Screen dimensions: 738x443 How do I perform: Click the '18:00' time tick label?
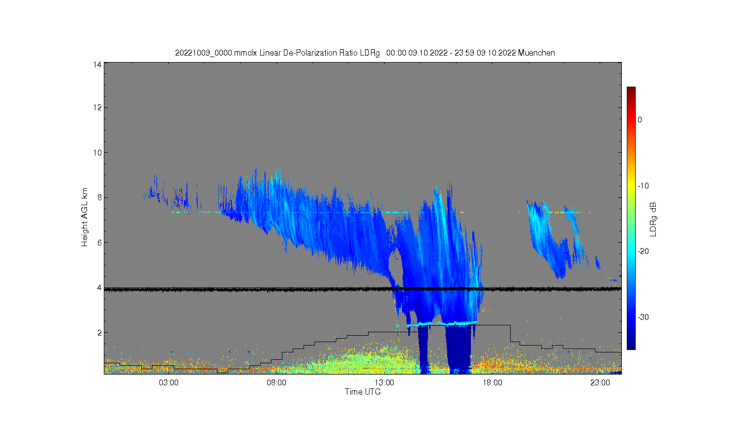[x=492, y=382]
